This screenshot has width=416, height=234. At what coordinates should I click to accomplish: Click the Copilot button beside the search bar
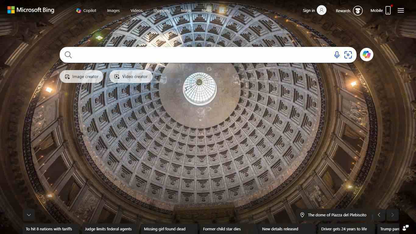pos(366,55)
